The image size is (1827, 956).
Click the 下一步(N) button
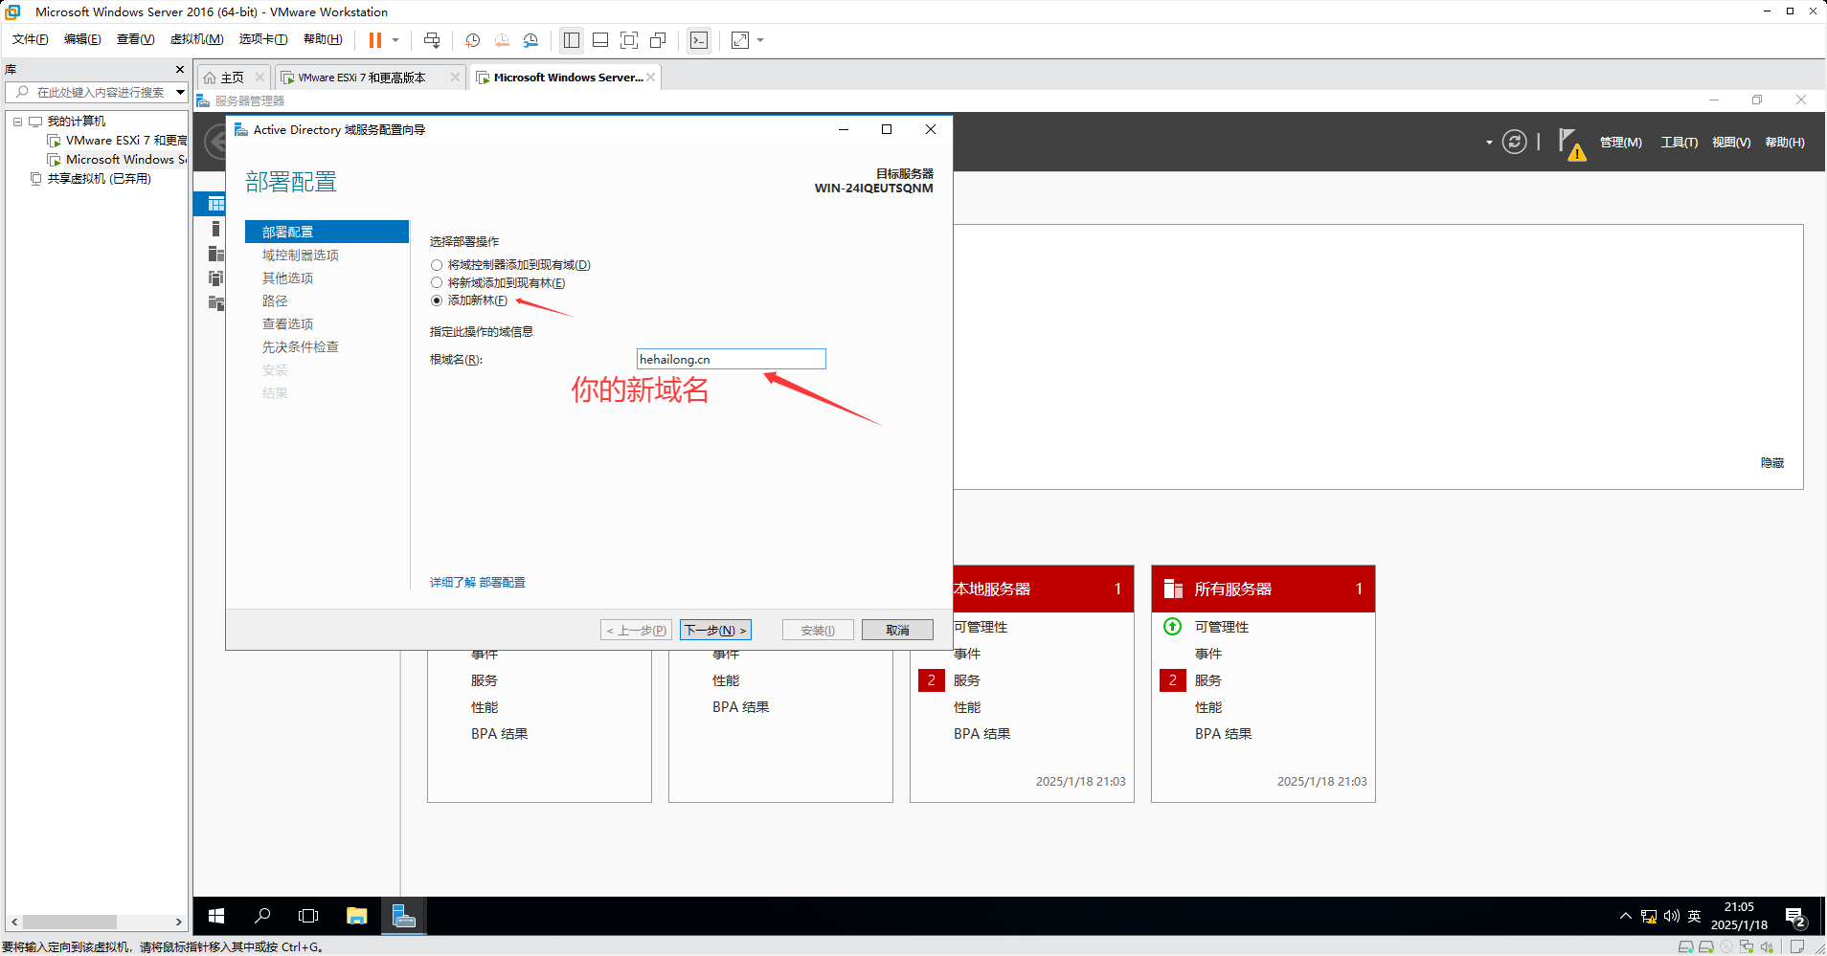click(715, 630)
